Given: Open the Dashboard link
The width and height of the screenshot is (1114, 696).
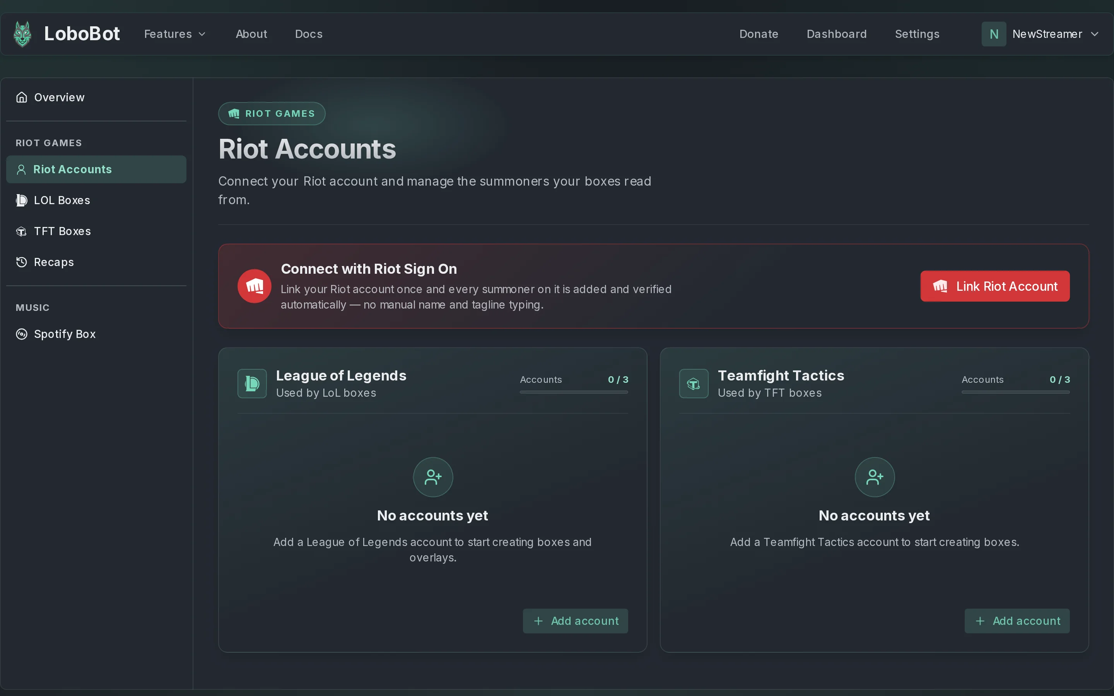Looking at the screenshot, I should (836, 34).
